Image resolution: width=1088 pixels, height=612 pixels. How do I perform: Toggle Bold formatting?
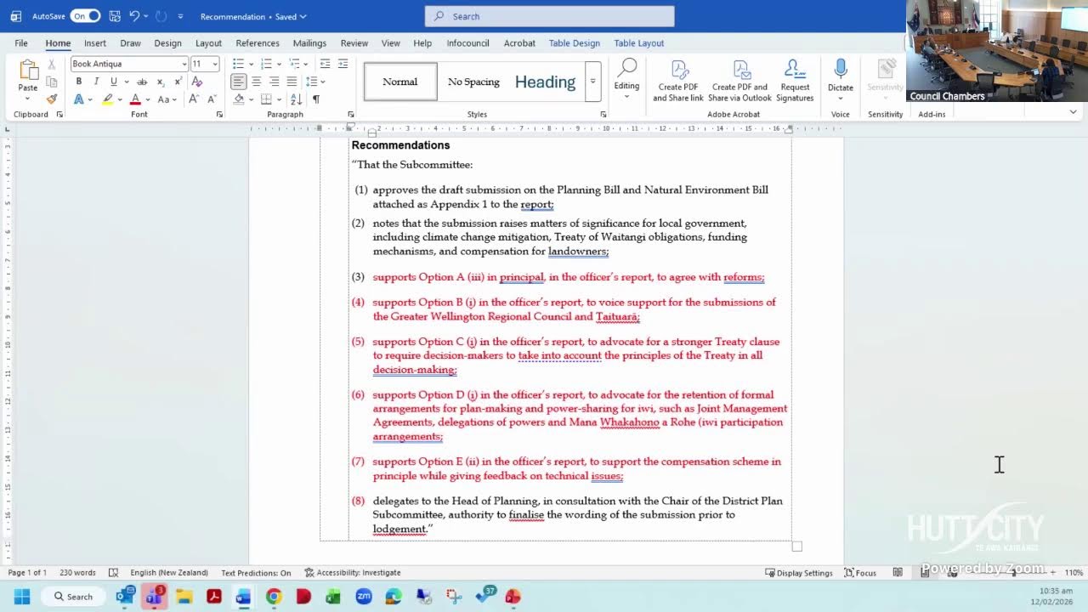pos(79,82)
